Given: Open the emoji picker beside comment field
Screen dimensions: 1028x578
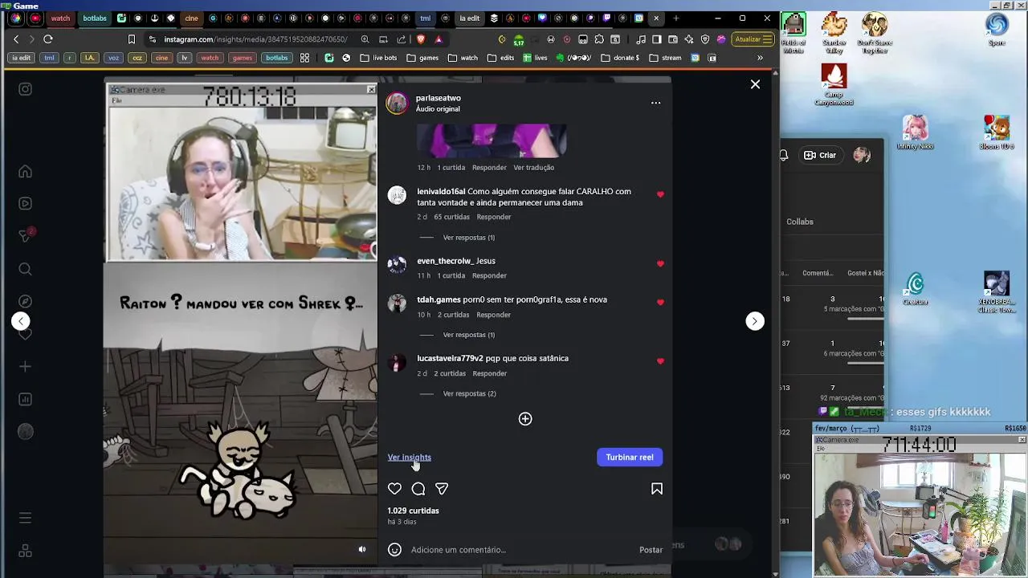Looking at the screenshot, I should (394, 549).
